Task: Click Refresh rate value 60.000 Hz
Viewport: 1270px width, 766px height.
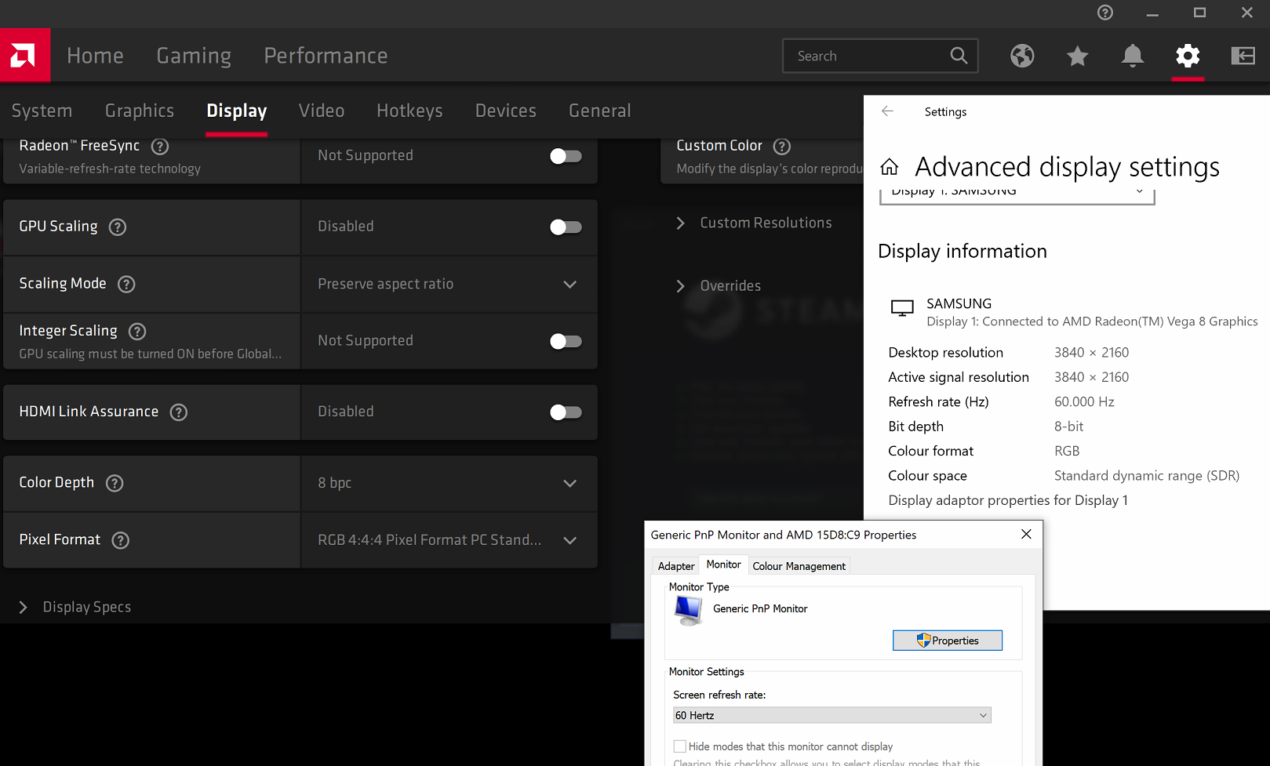Action: click(x=1084, y=402)
